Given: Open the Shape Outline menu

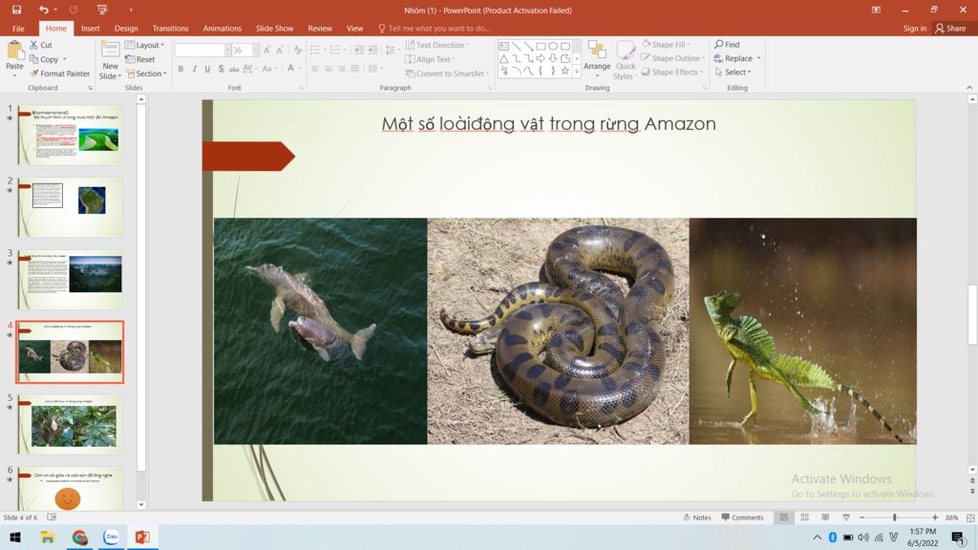Looking at the screenshot, I should coord(673,58).
